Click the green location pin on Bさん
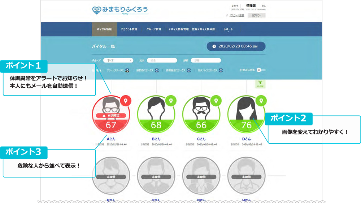This screenshot has height=203, width=361. 171,101
